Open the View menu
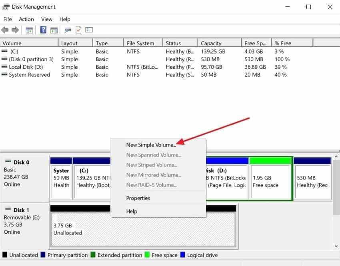340x266 pixels. pos(47,19)
